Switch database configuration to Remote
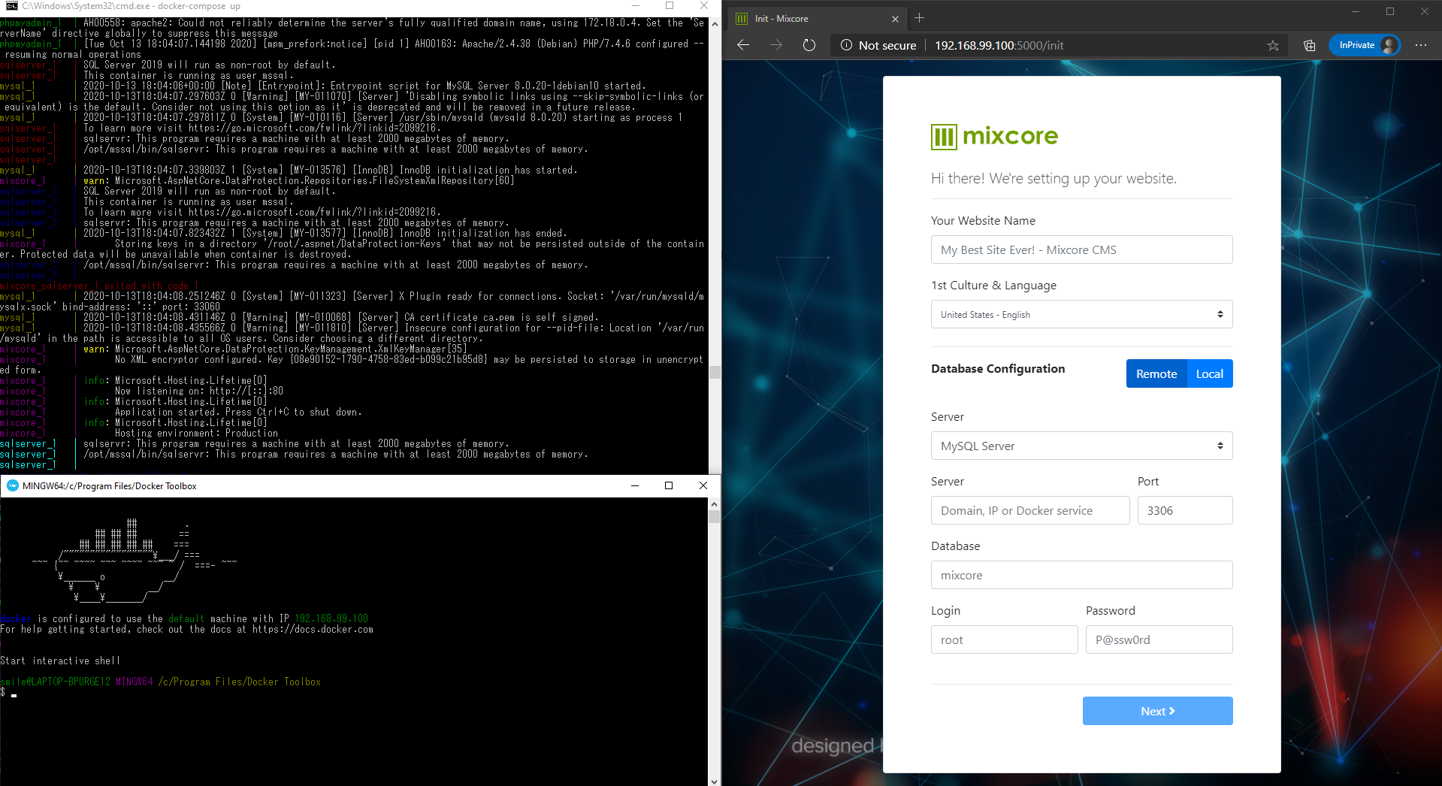The height and width of the screenshot is (786, 1442). [x=1156, y=373]
